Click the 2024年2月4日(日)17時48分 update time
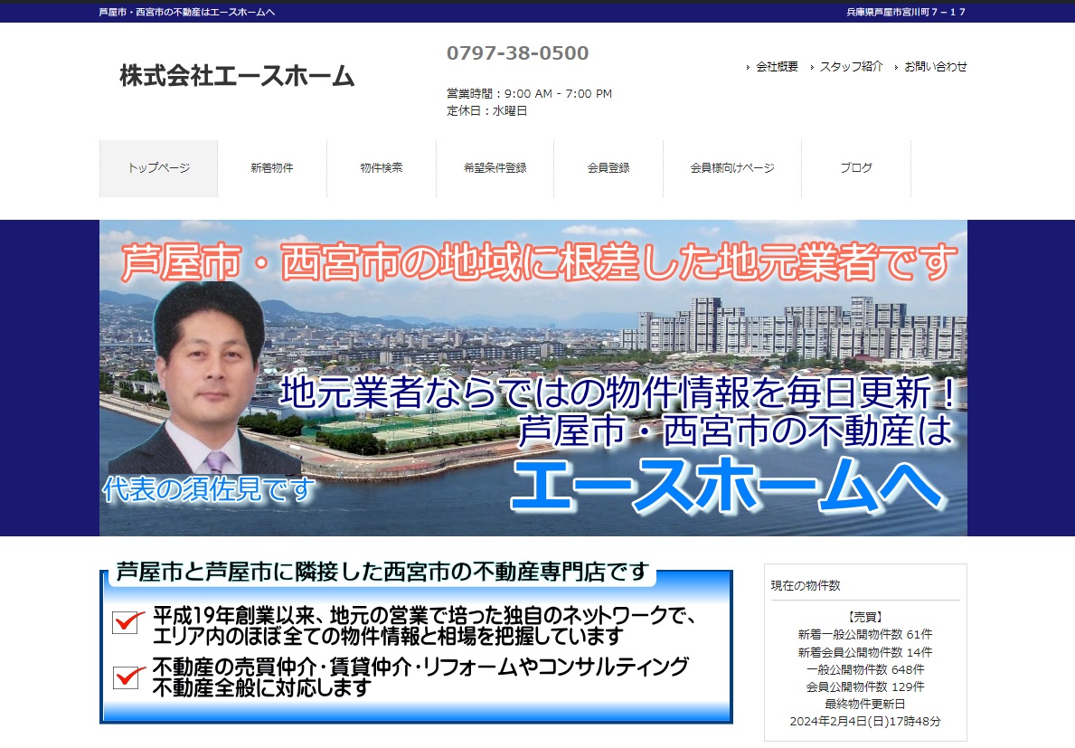Image resolution: width=1075 pixels, height=748 pixels. click(865, 721)
